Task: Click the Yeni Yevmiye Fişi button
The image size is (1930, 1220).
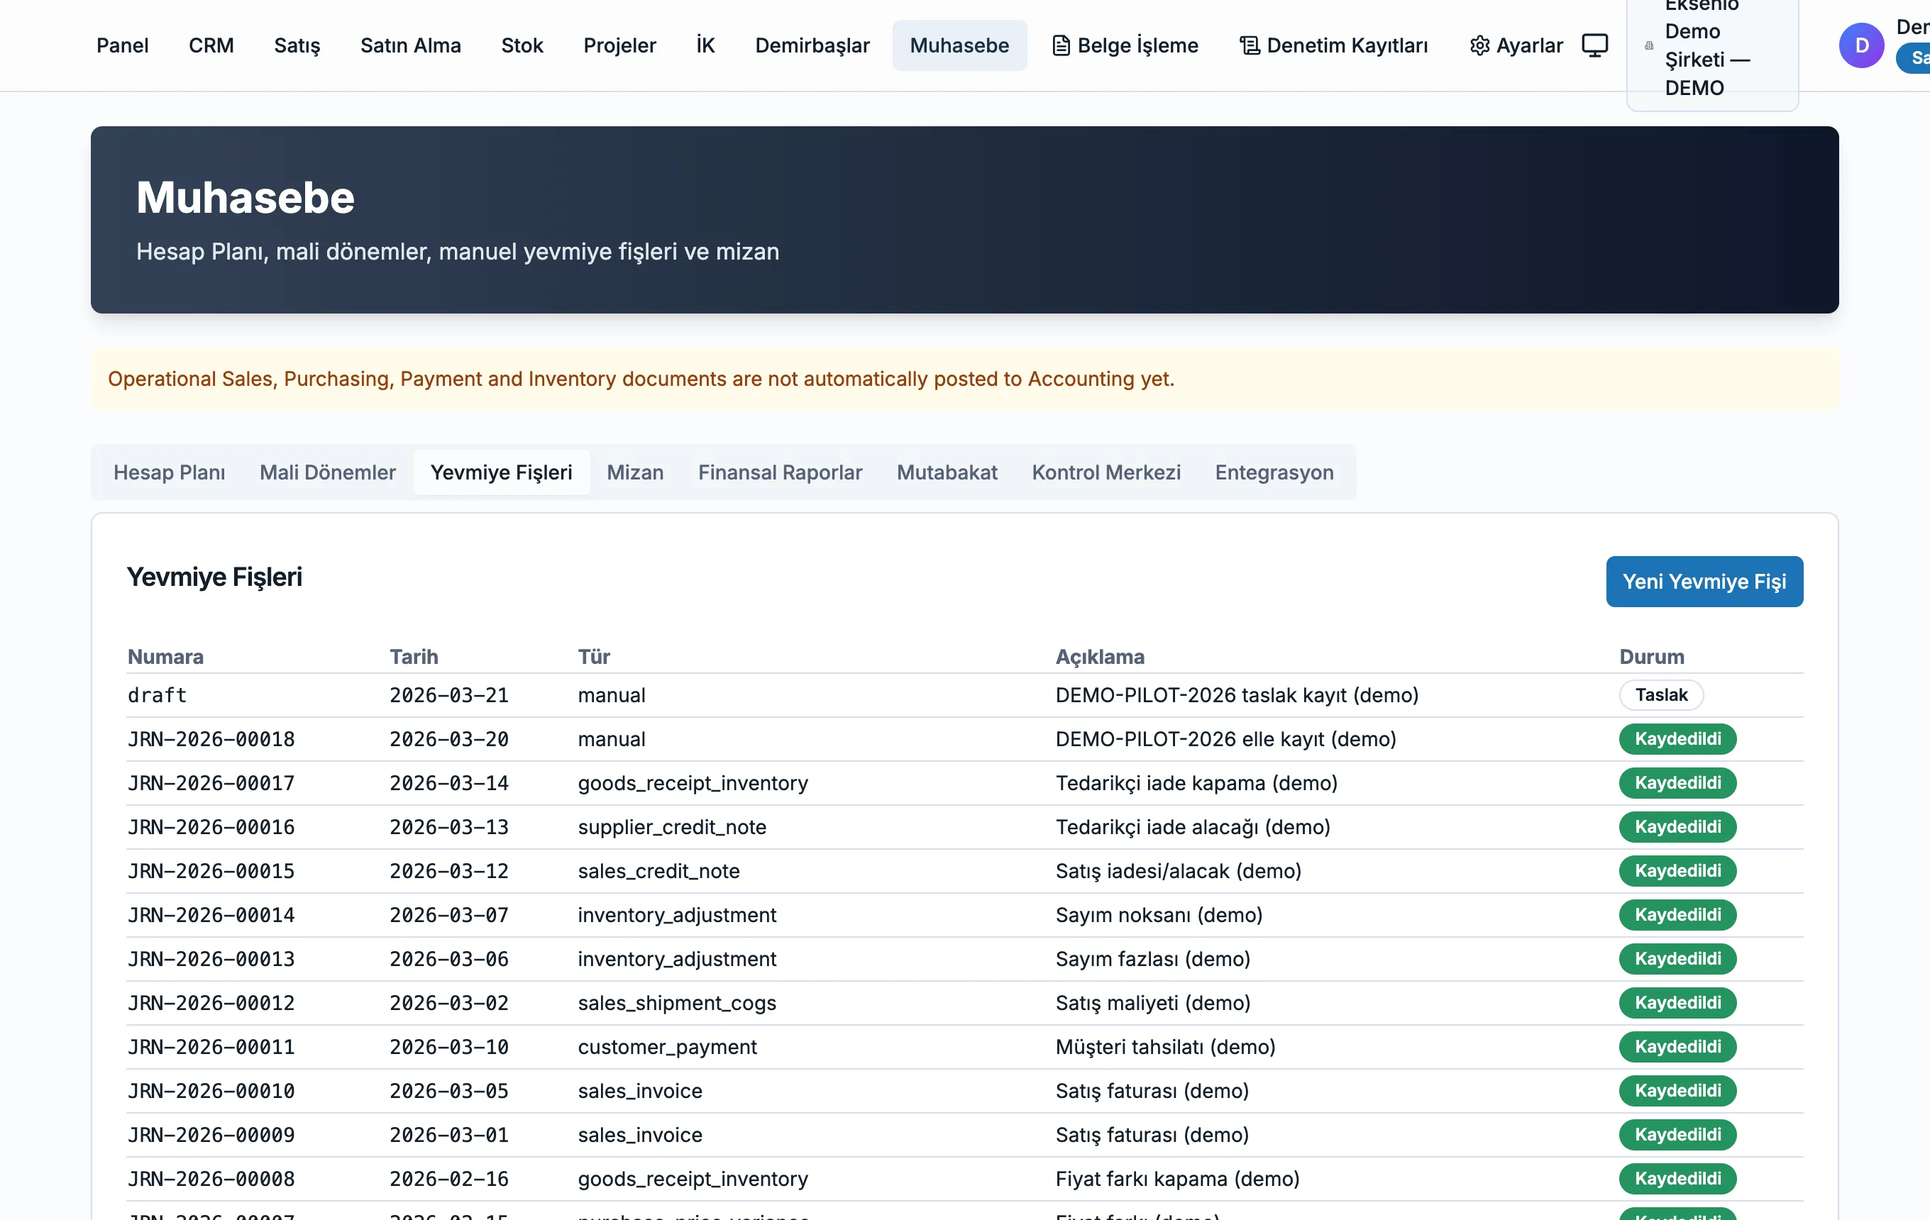Action: coord(1704,581)
